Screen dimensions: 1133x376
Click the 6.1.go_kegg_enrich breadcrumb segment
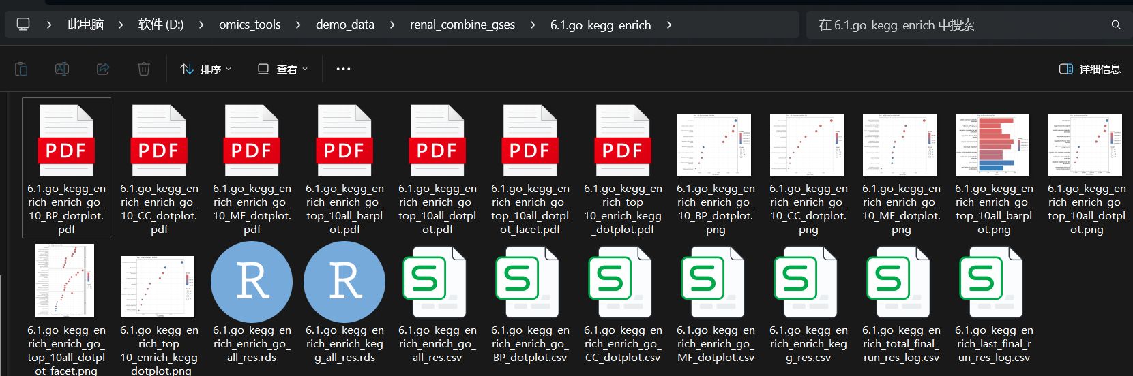click(601, 25)
